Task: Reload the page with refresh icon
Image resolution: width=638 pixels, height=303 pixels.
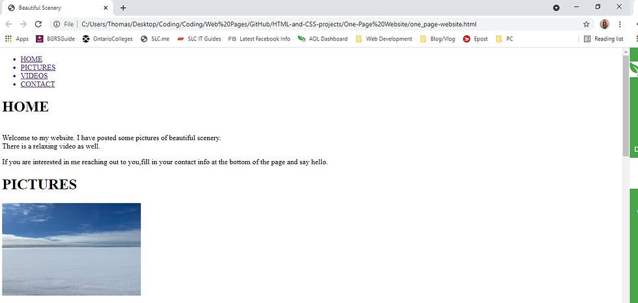Action: pyautogui.click(x=38, y=24)
